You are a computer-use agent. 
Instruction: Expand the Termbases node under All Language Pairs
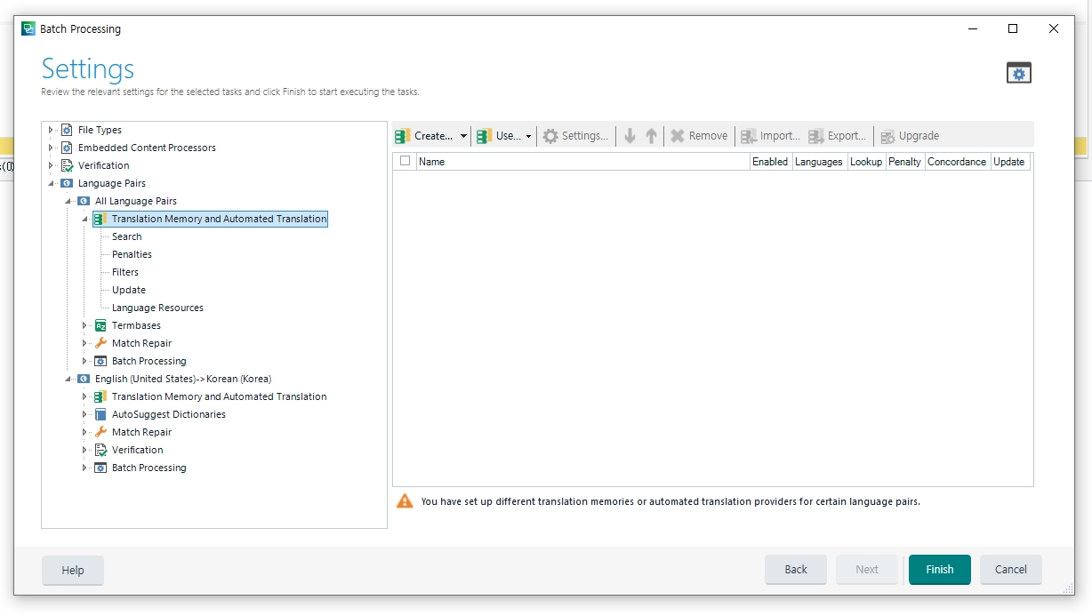84,325
